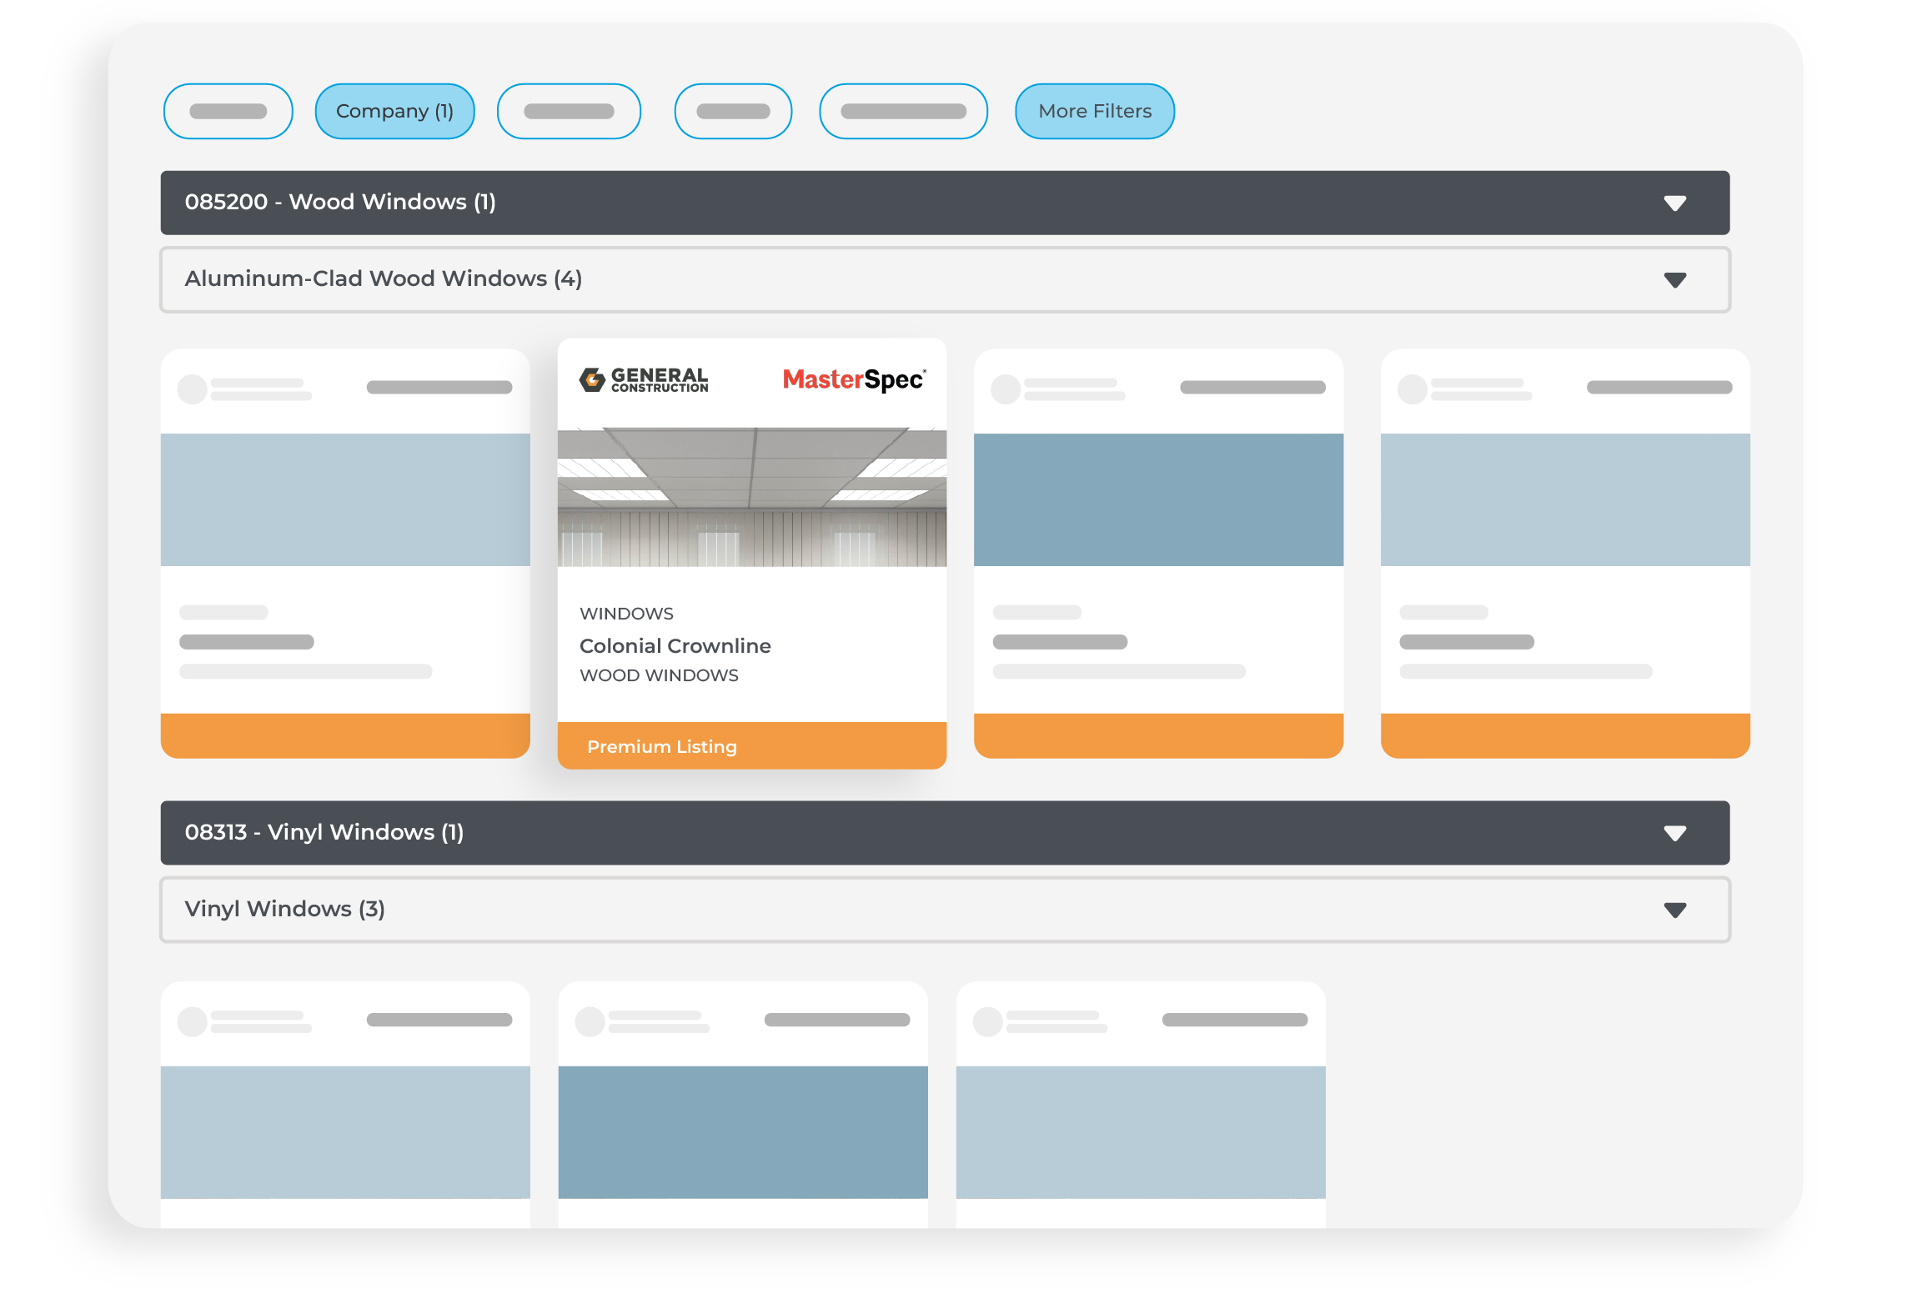Click the General Construction logo icon
Screen dimensions: 1912x1289
click(592, 379)
